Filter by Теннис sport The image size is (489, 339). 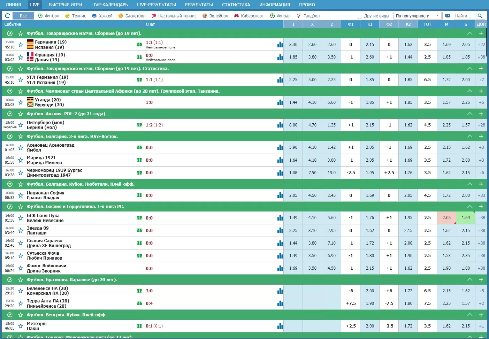click(x=76, y=16)
